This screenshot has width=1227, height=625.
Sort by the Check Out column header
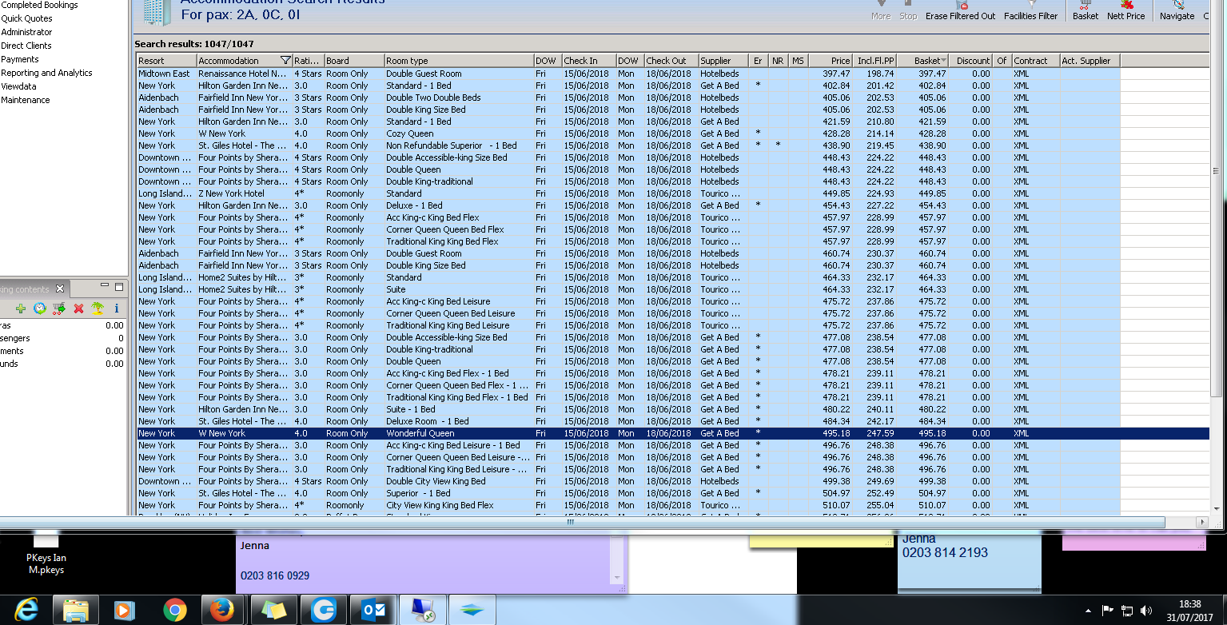click(671, 61)
